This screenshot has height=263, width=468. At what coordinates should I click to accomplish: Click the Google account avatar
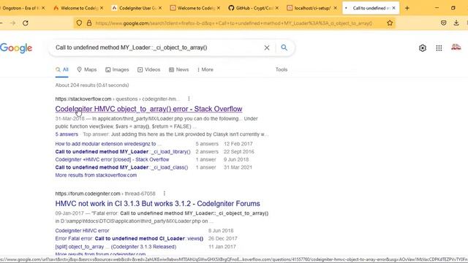[456, 47]
